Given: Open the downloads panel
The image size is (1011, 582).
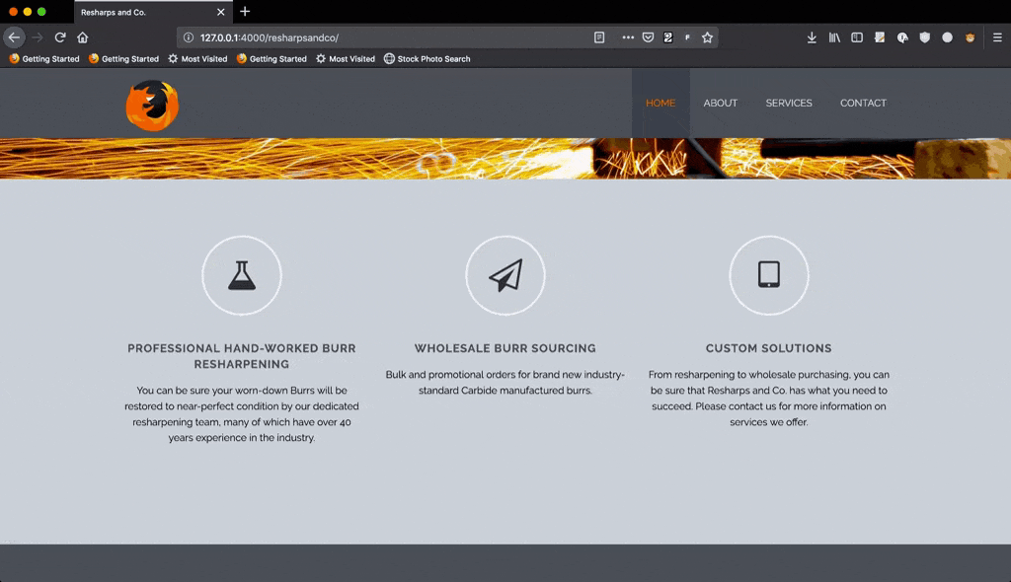Looking at the screenshot, I should click(x=812, y=37).
